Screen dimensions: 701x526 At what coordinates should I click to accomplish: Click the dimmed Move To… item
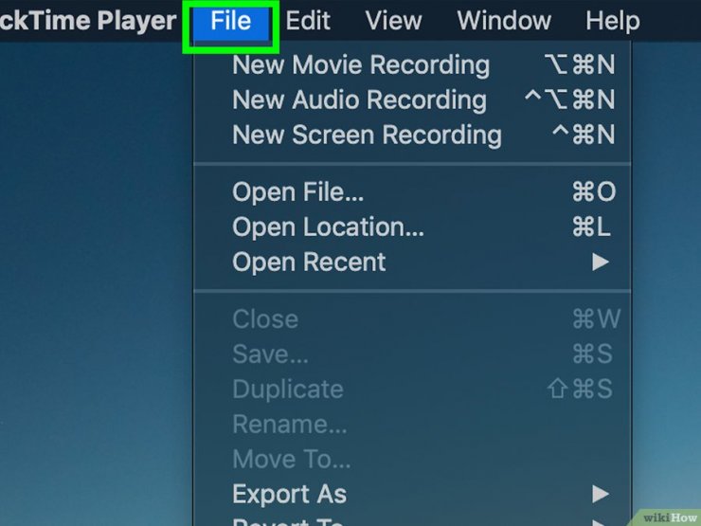click(412, 459)
